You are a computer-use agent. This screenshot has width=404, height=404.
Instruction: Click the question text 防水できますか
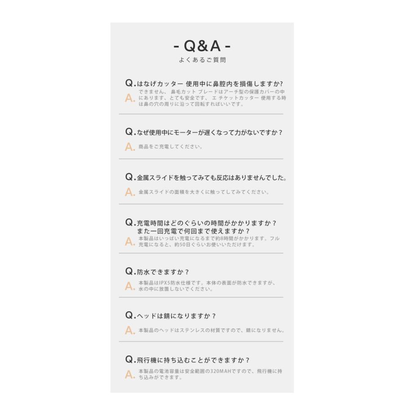pyautogui.click(x=163, y=272)
